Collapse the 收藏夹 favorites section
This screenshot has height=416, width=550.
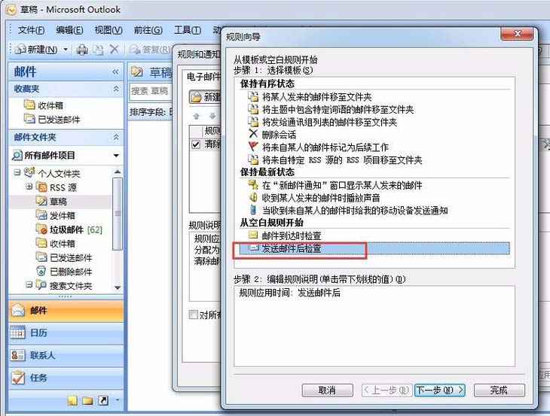click(115, 89)
